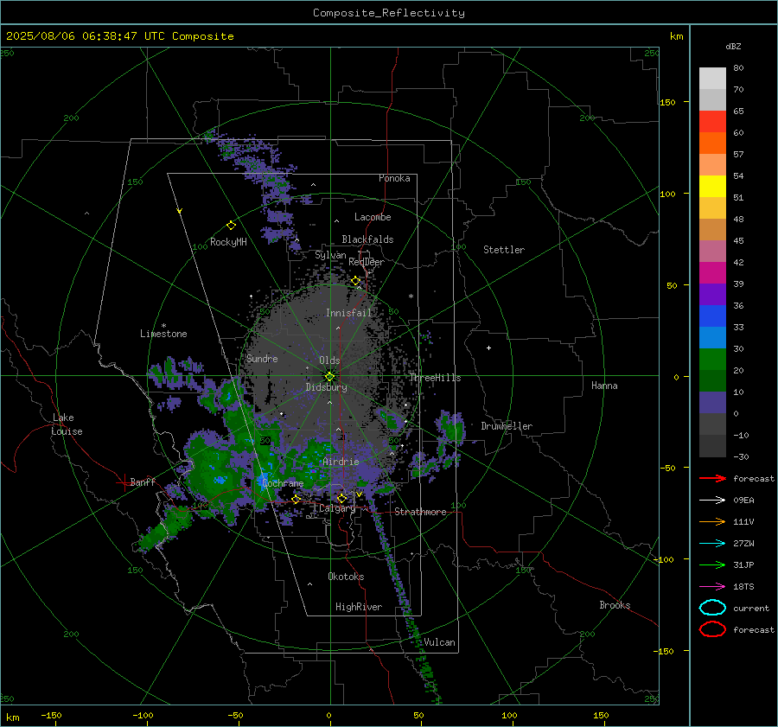Click the radar site diamond between Olds and Didsbury
Screen dimensions: 778x727
[x=329, y=376]
